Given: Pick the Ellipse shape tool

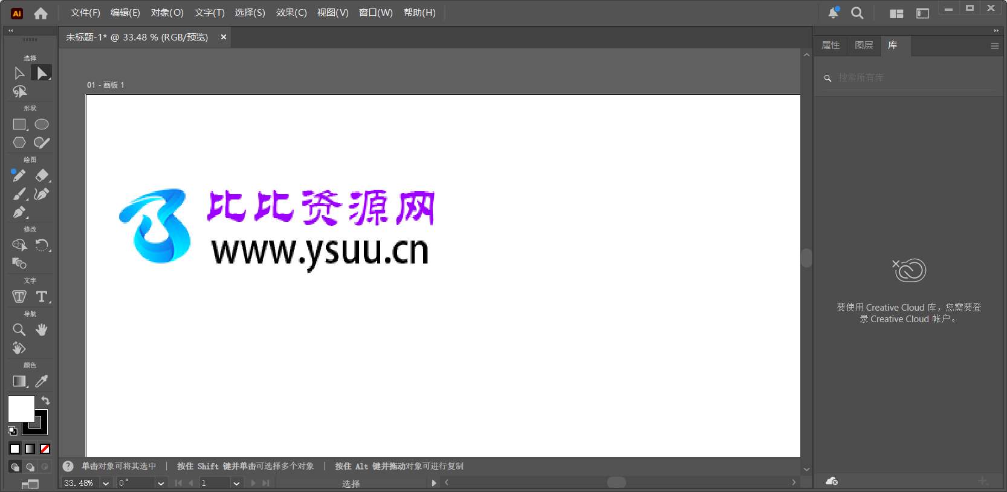Looking at the screenshot, I should coord(42,125).
